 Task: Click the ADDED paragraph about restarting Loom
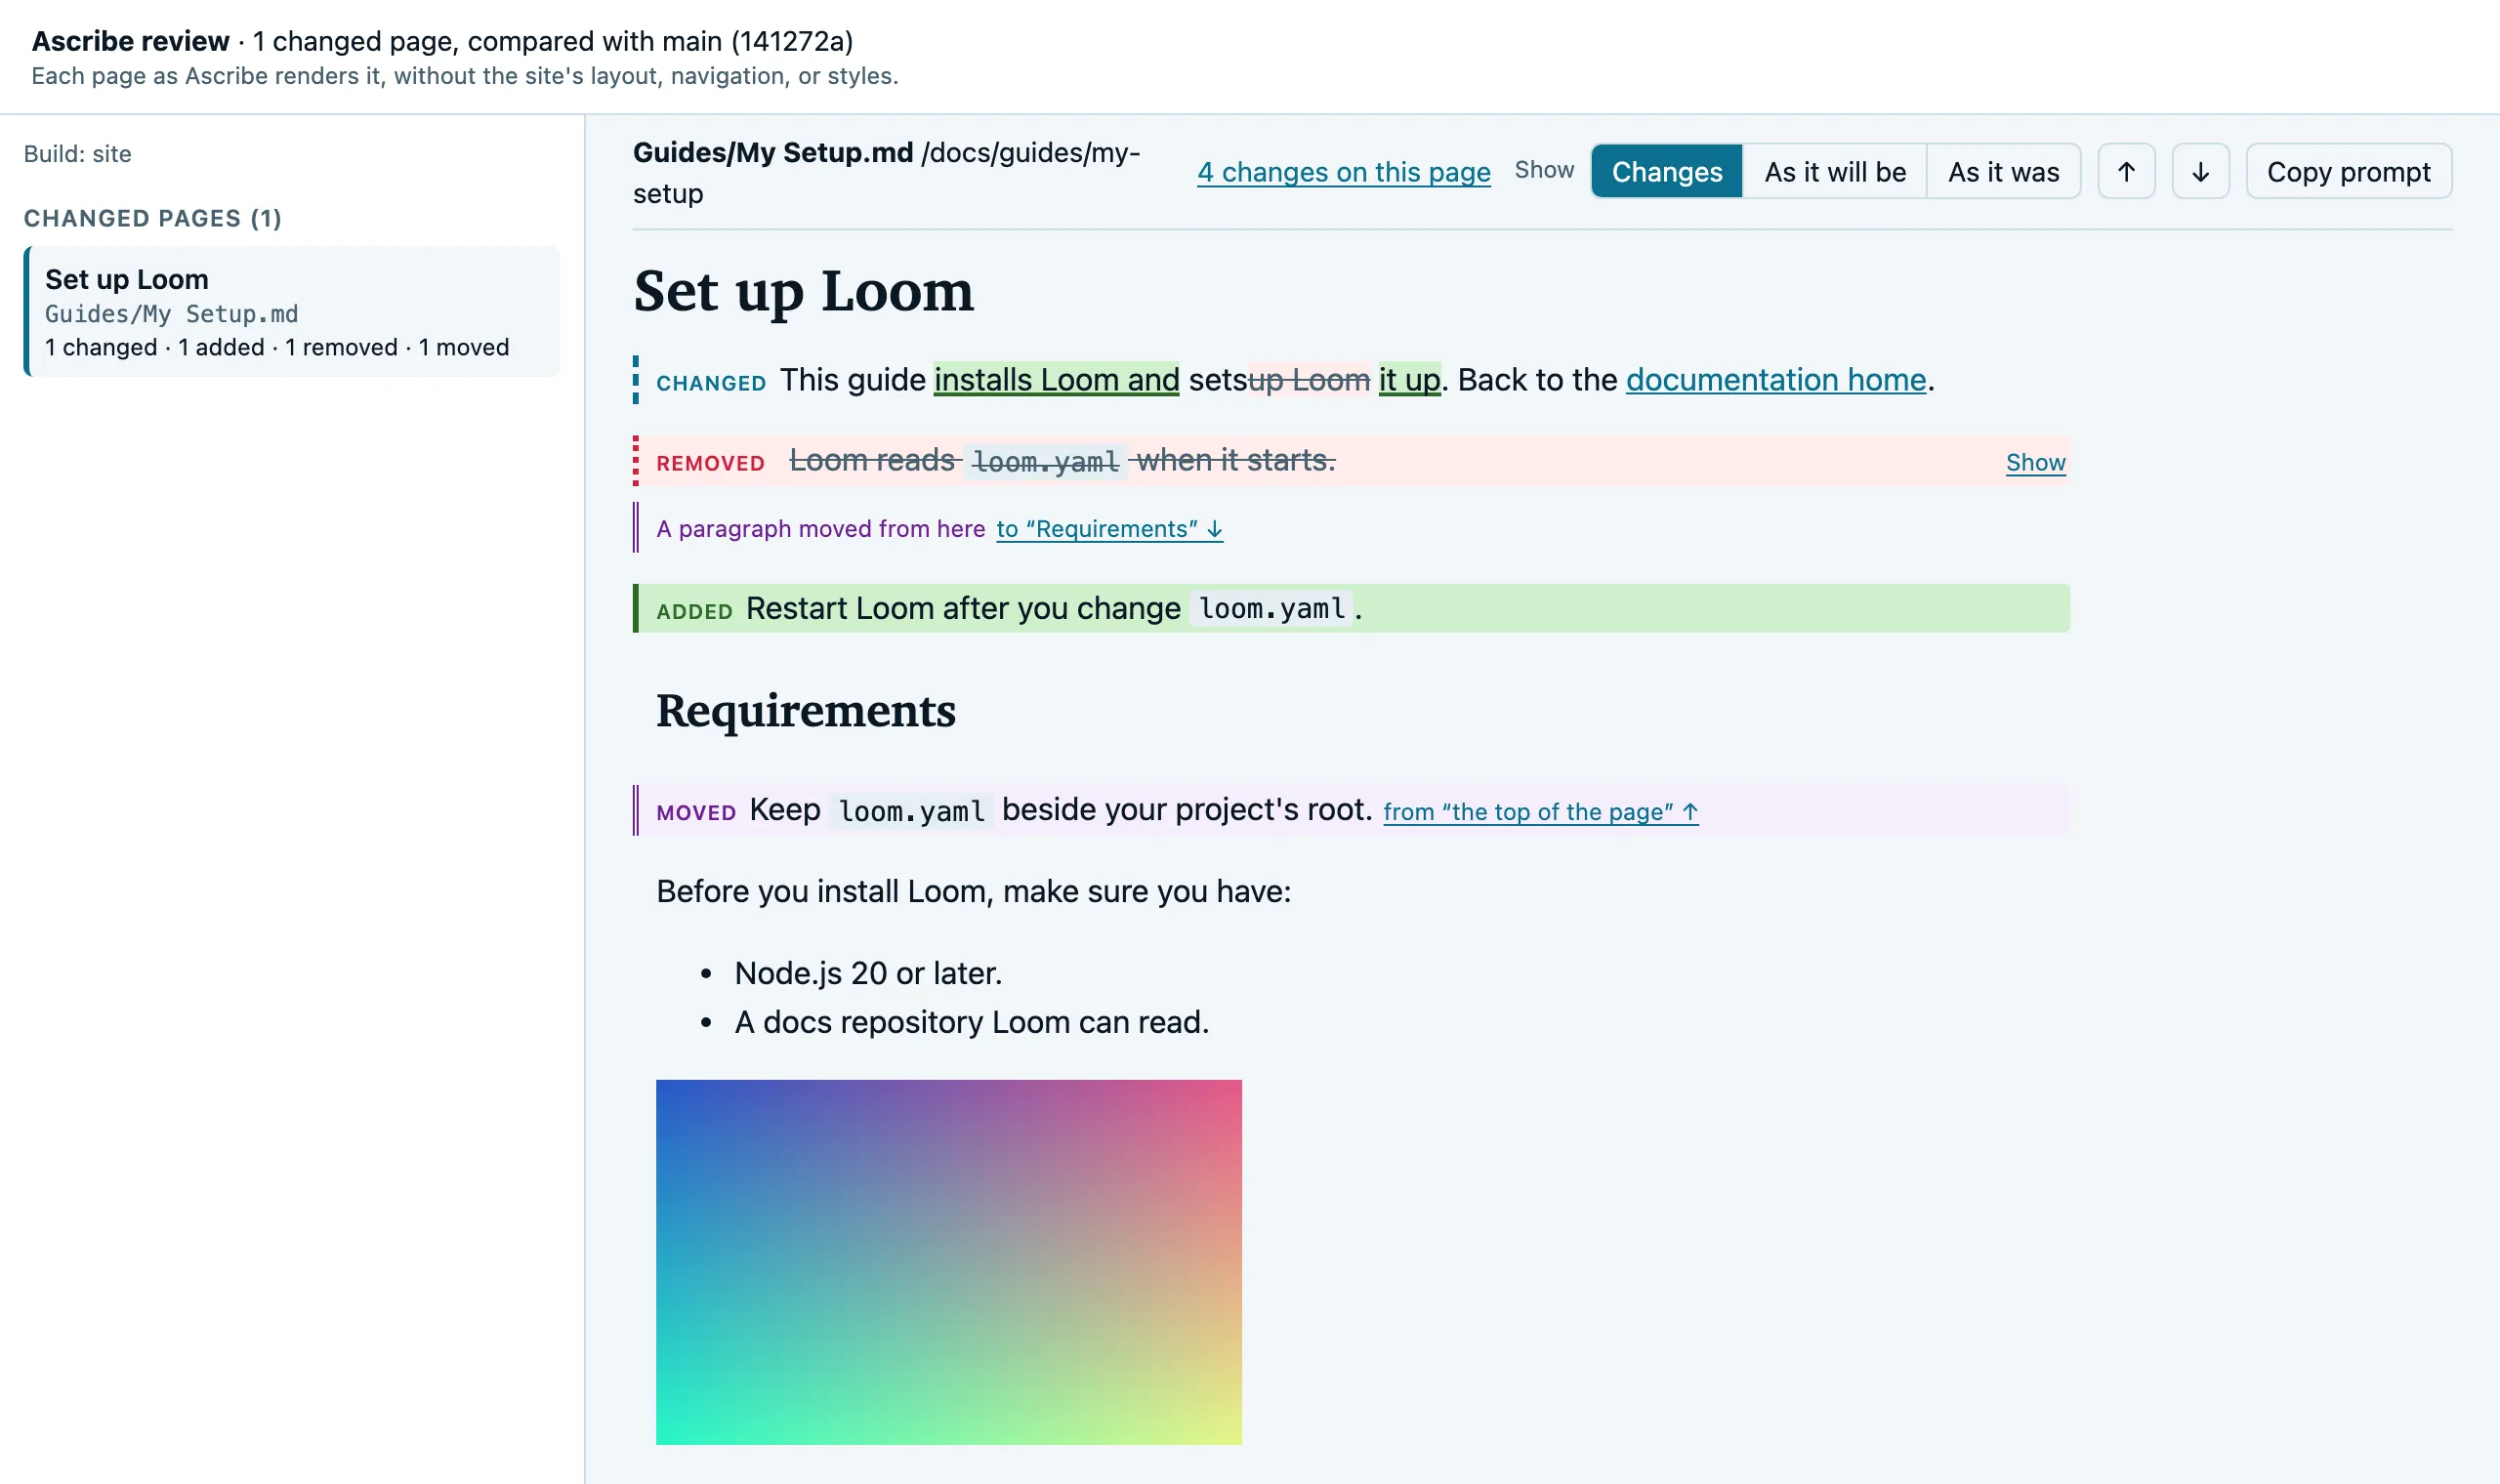[1351, 608]
